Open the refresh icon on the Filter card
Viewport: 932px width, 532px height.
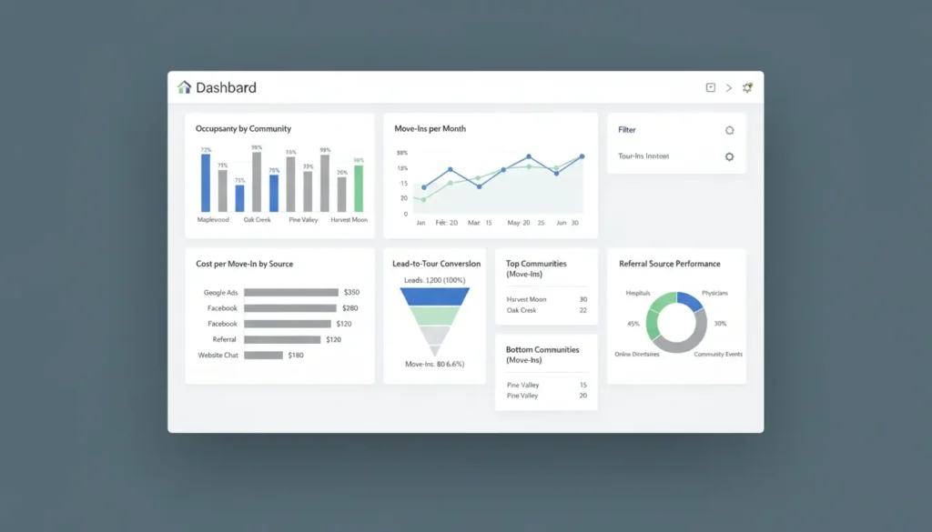(729, 130)
